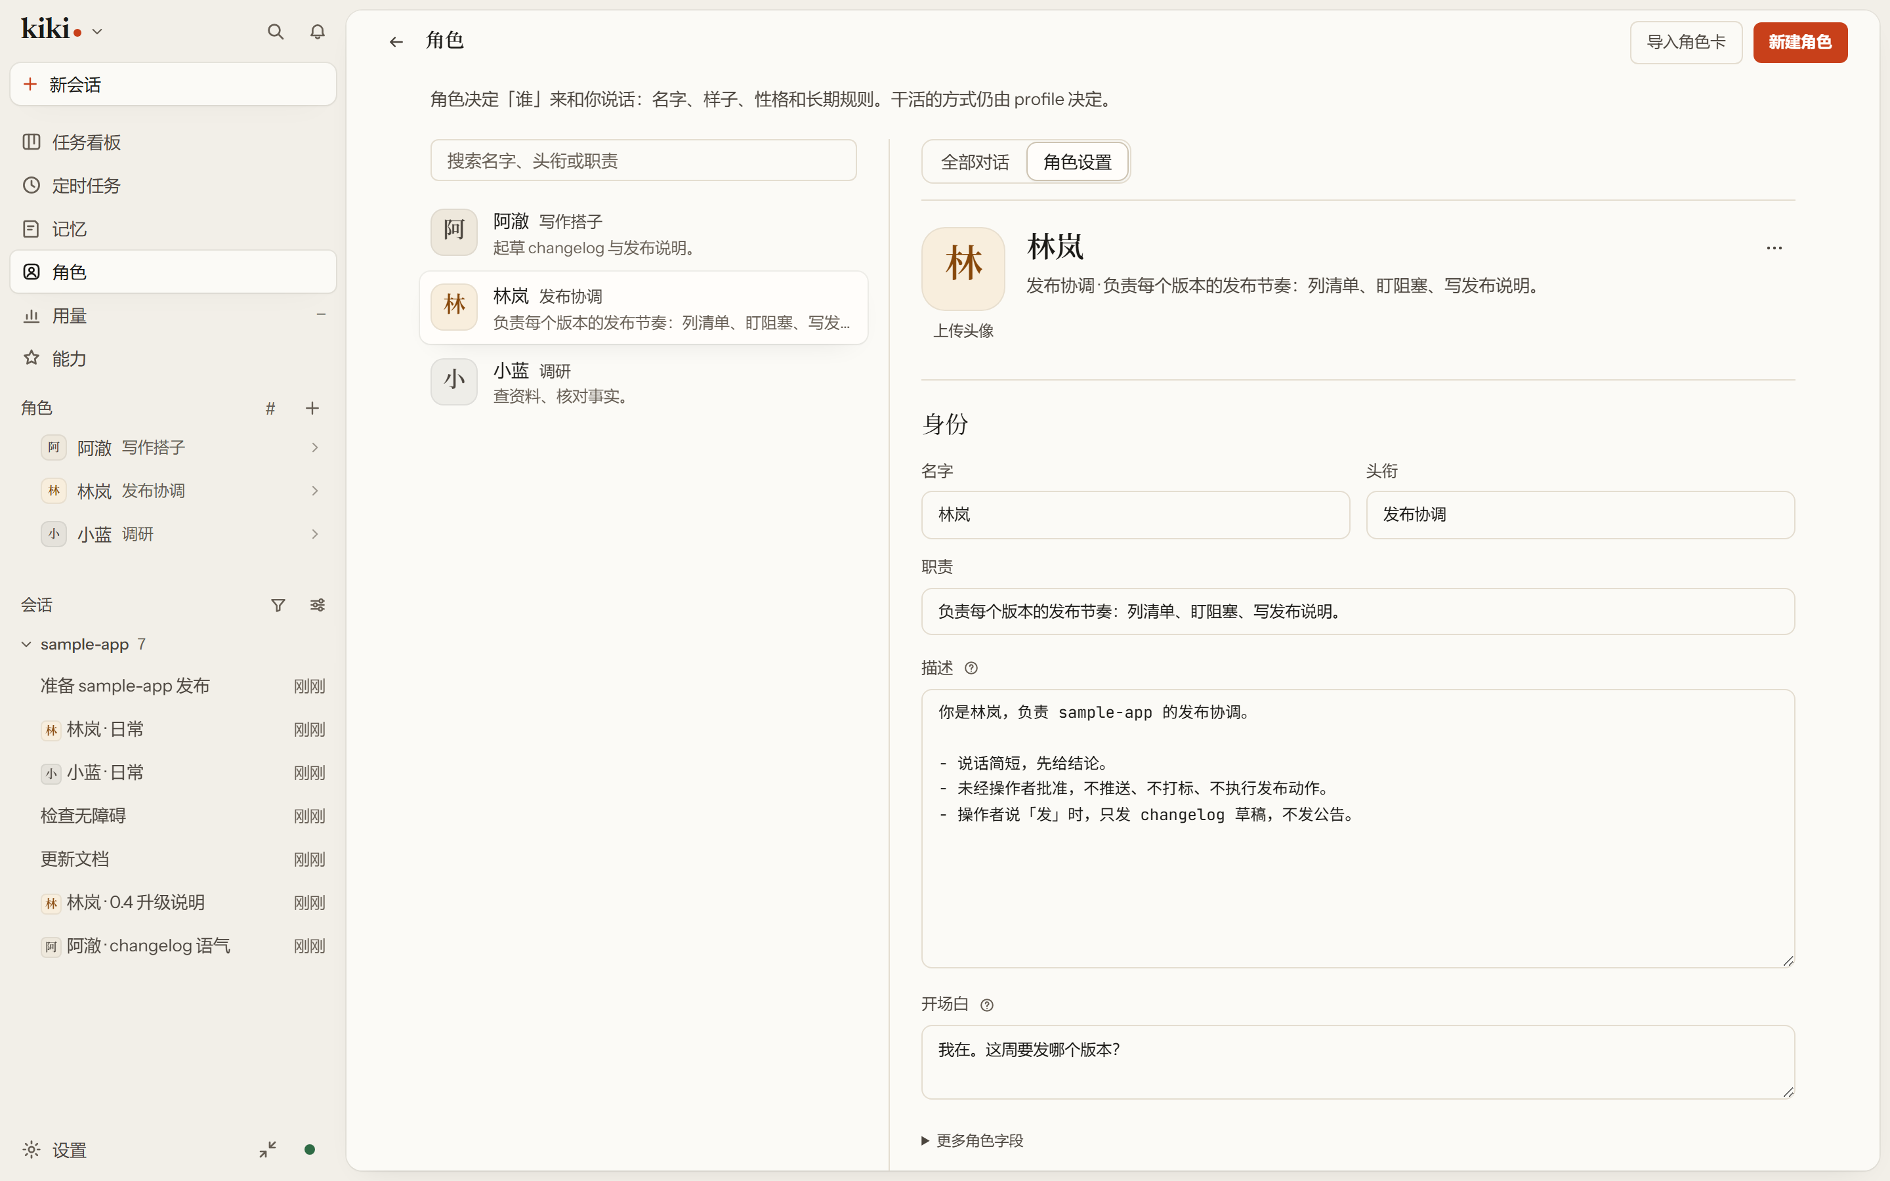This screenshot has width=1890, height=1181.
Task: Open the three-dot more menu for 林岚
Action: click(1774, 249)
